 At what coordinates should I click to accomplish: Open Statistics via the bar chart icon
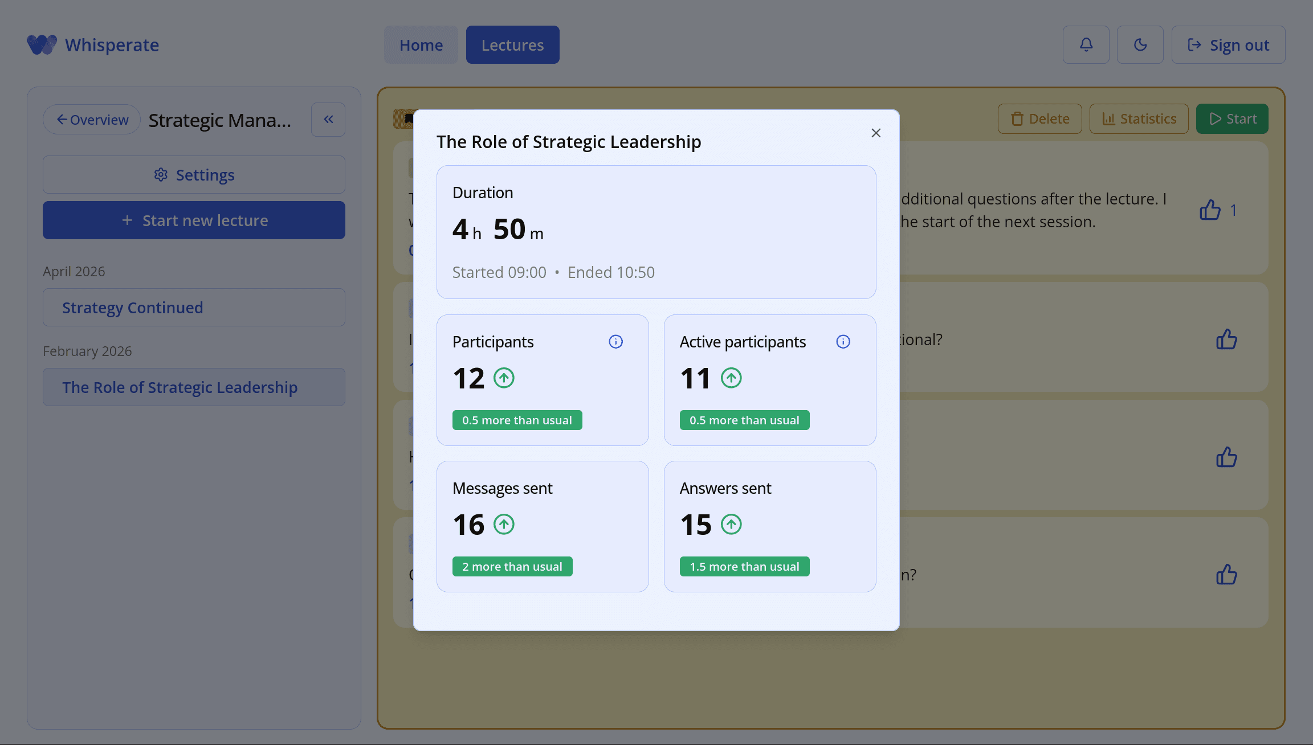[x=1109, y=118]
